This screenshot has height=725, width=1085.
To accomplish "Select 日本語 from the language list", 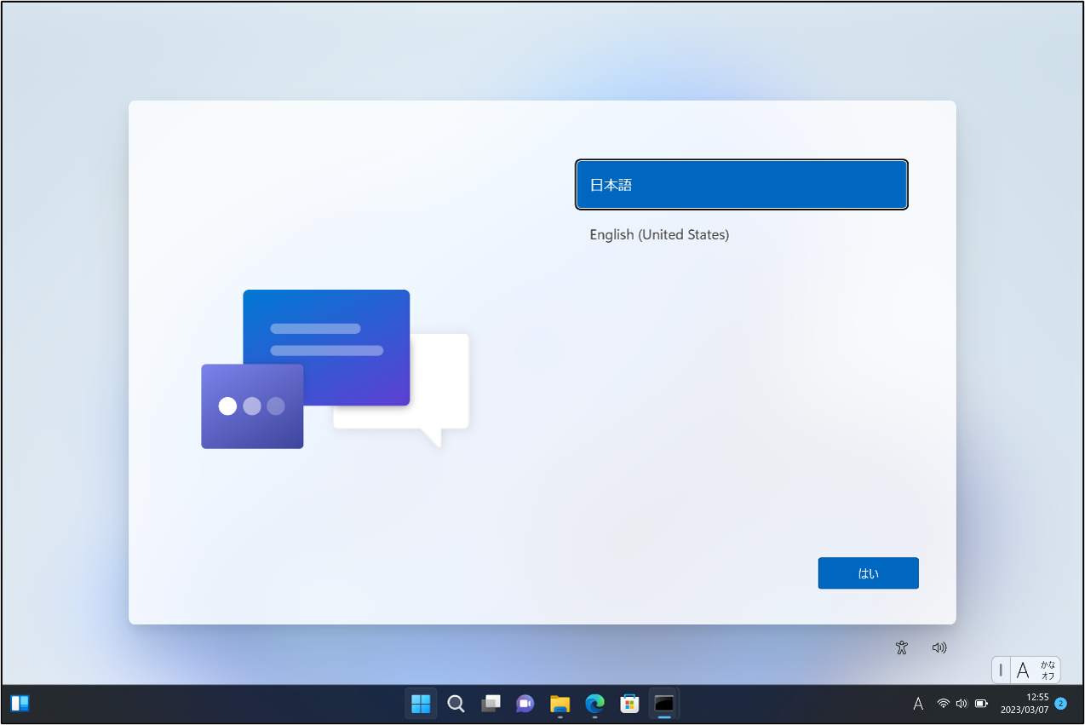I will coord(741,184).
